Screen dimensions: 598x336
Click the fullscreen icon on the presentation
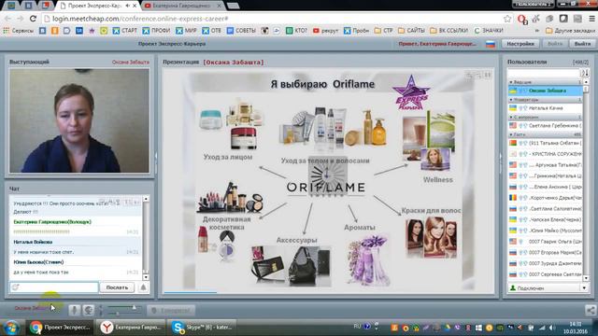(488, 75)
